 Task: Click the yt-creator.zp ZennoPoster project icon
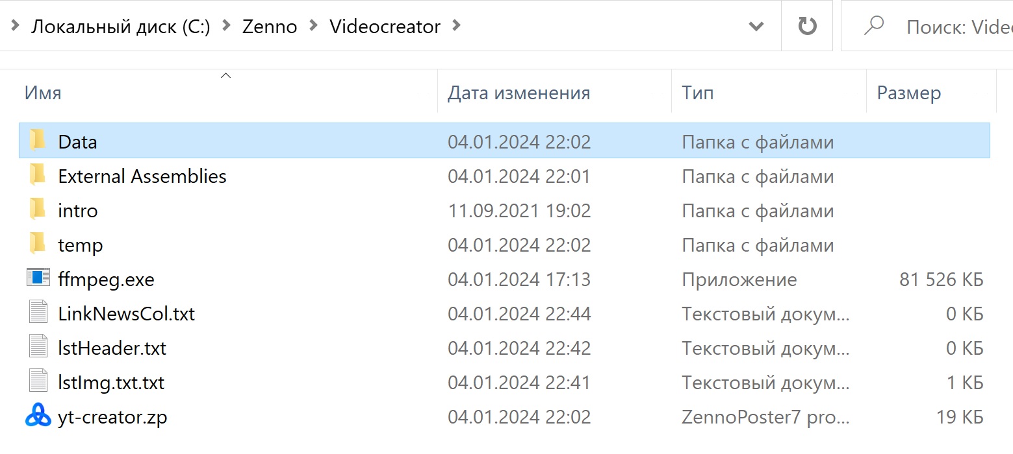[38, 416]
